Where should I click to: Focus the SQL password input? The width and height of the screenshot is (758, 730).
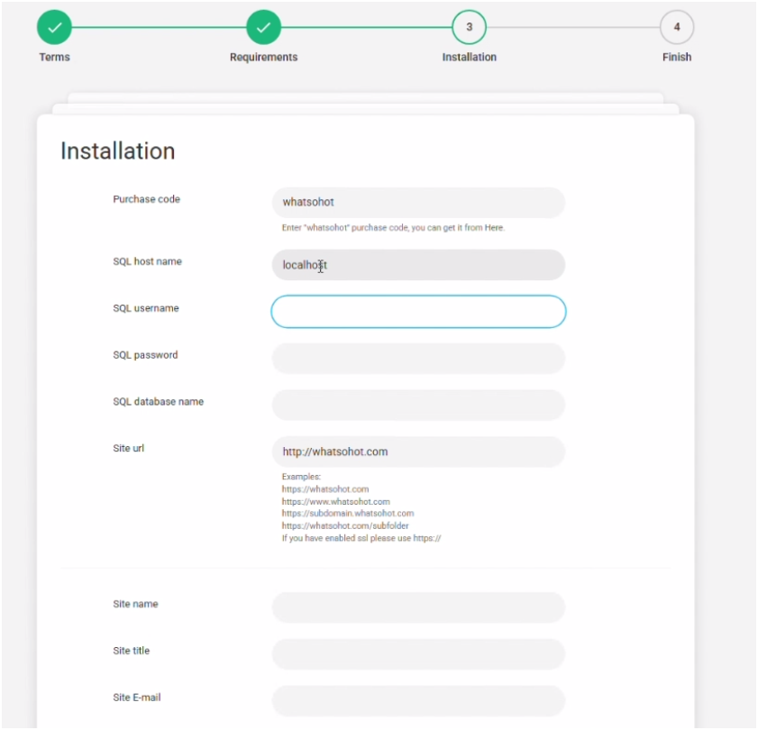pos(418,359)
